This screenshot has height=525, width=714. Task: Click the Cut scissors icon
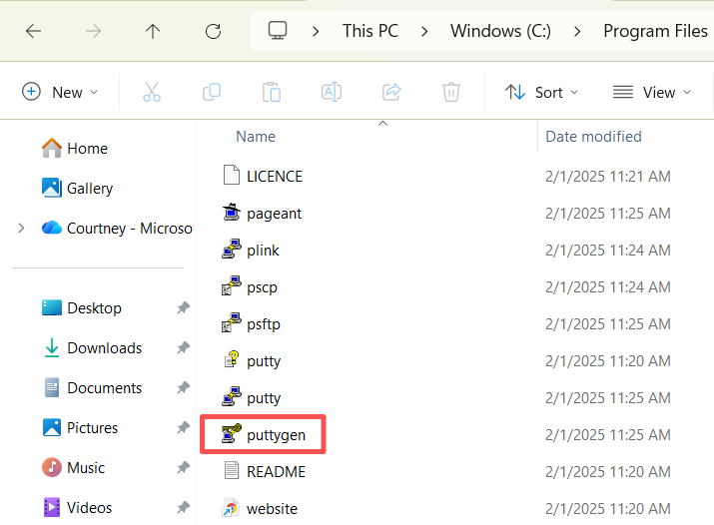152,93
